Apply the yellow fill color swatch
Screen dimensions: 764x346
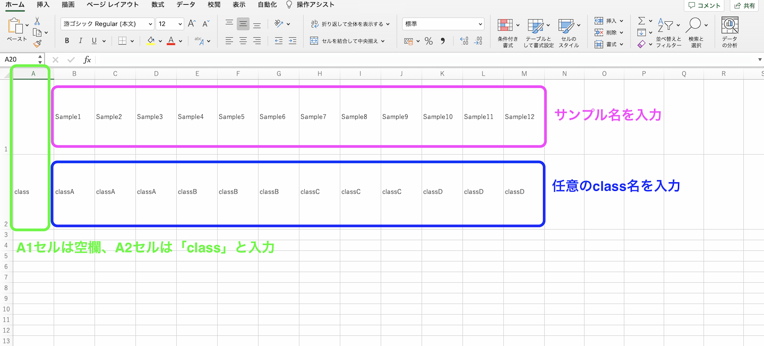[x=151, y=41]
